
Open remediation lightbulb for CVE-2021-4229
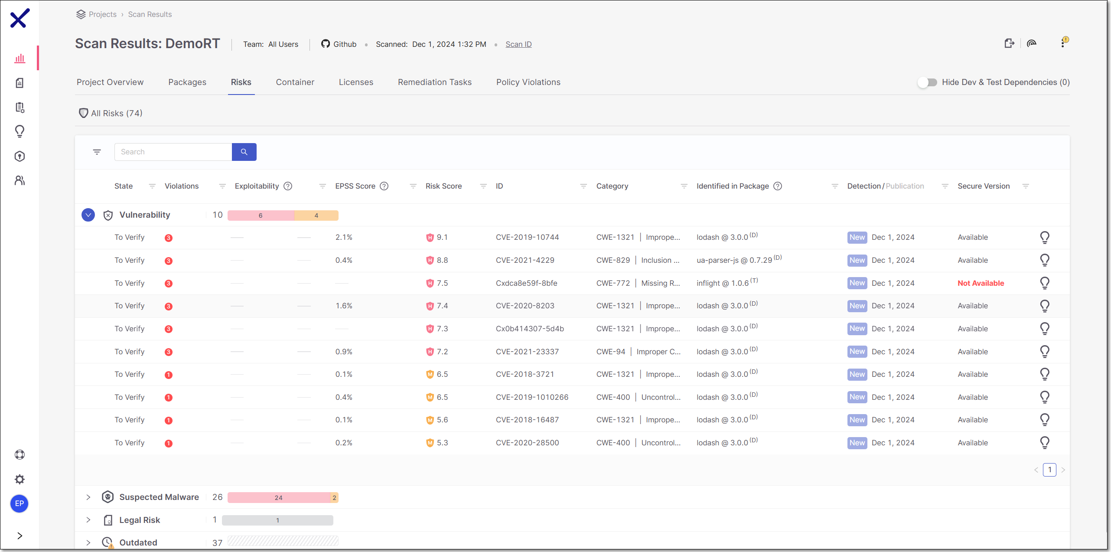[x=1045, y=260]
